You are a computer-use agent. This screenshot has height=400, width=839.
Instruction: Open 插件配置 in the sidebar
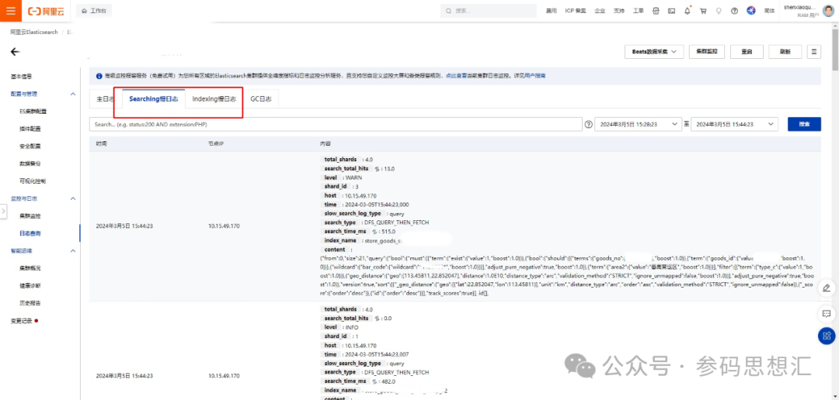tap(30, 129)
